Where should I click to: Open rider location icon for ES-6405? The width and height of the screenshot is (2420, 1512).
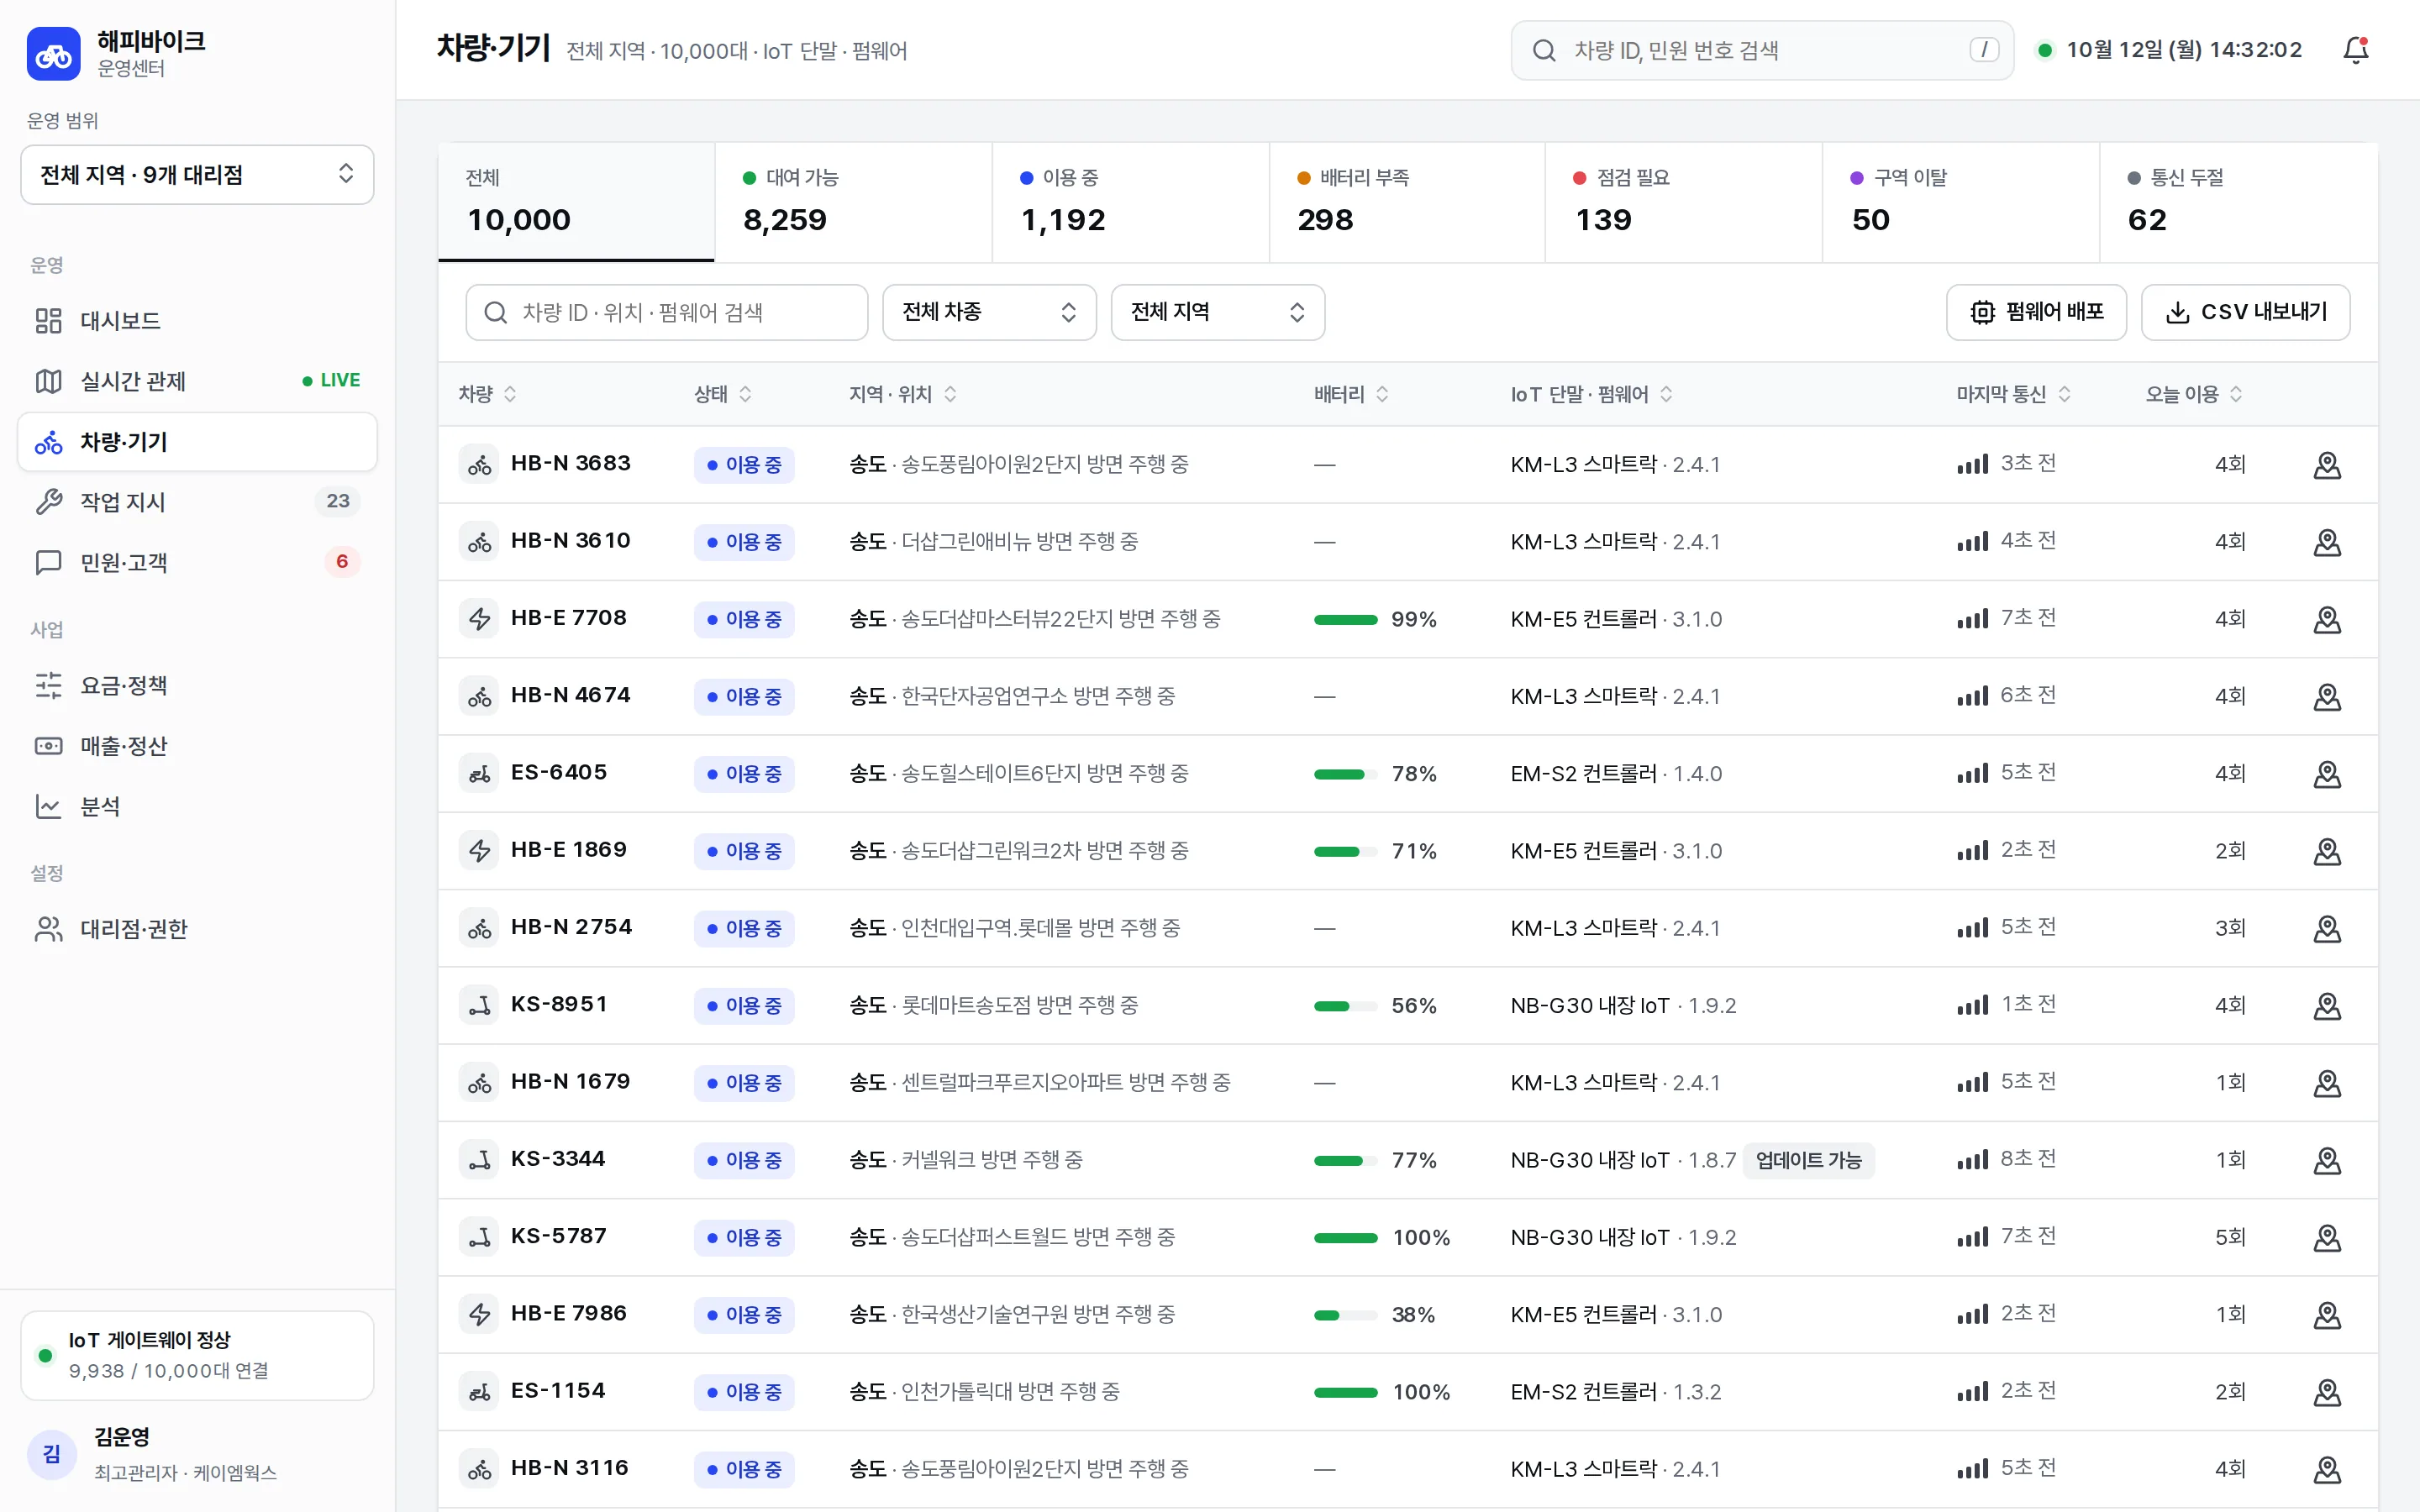pyautogui.click(x=2327, y=774)
